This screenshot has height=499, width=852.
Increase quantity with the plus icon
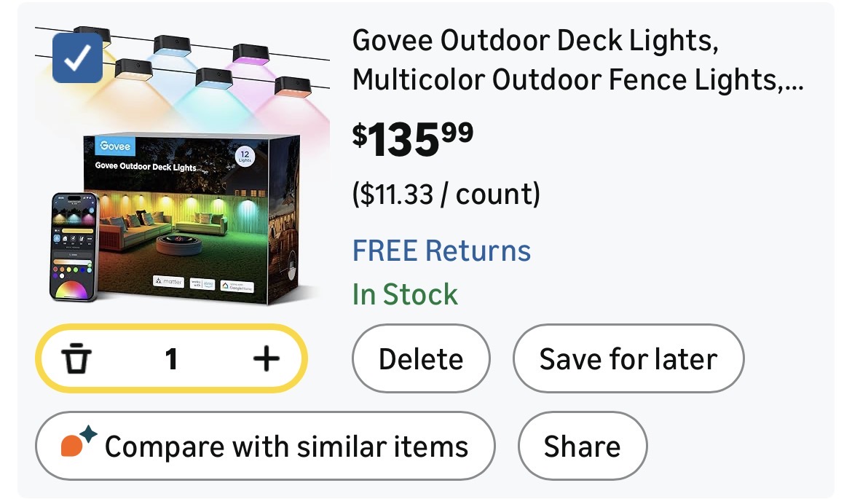coord(266,358)
